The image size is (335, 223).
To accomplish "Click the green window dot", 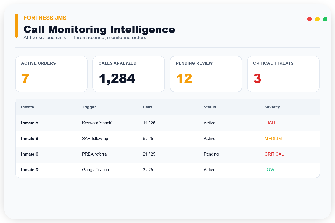I will coord(325,19).
